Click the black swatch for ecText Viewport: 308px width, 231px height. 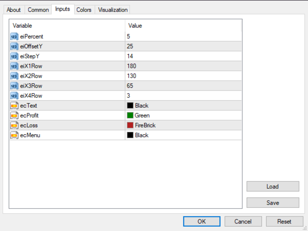point(130,105)
